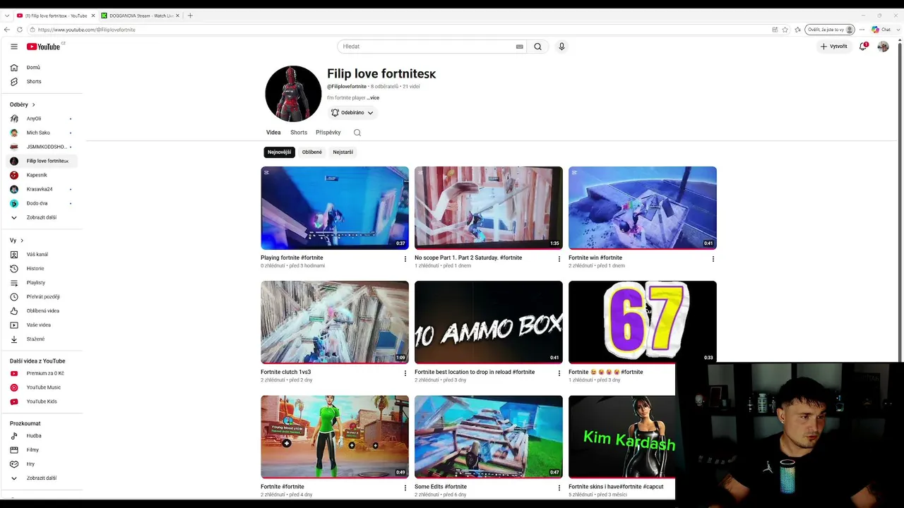Start voice search with the microphone

tap(561, 47)
